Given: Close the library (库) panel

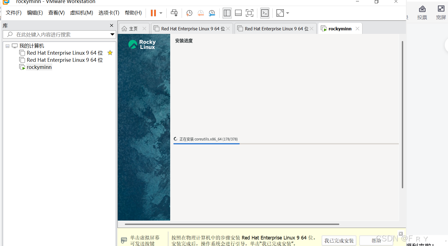Looking at the screenshot, I should click(111, 25).
